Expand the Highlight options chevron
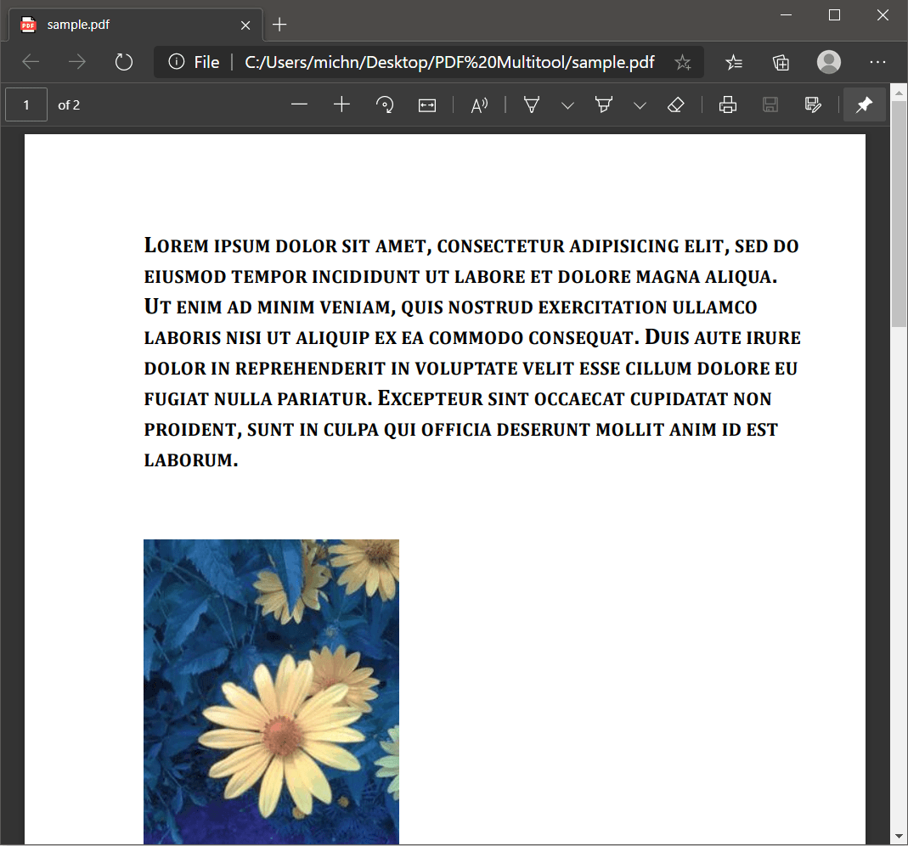The width and height of the screenshot is (908, 846). tap(640, 105)
